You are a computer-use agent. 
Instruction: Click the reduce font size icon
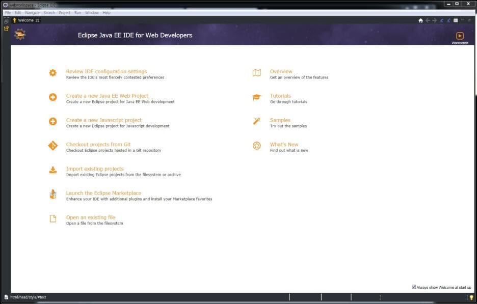(x=442, y=20)
